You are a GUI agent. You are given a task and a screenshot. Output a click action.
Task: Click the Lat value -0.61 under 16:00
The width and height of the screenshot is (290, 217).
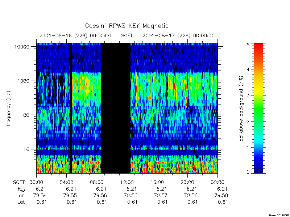(161, 202)
